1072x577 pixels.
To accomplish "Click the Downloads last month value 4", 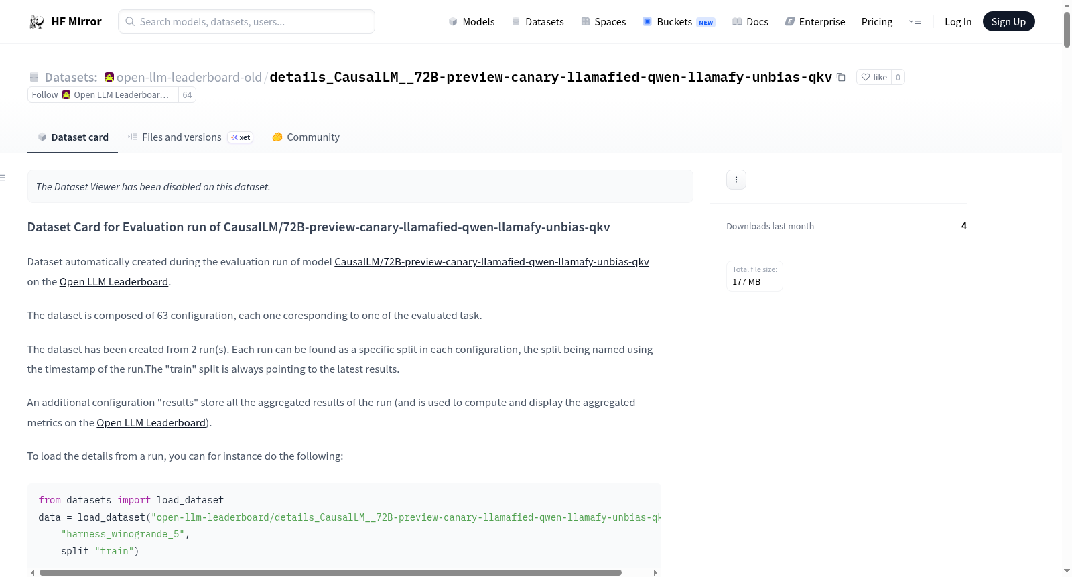I will pos(963,226).
